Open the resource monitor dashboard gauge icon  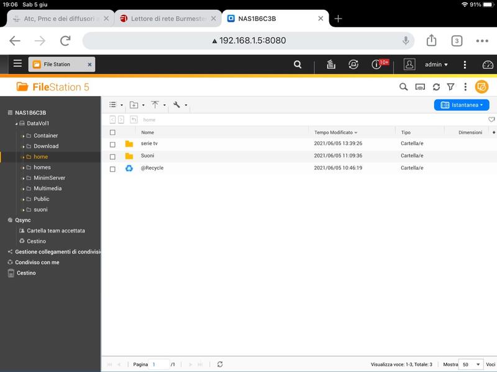pos(488,64)
